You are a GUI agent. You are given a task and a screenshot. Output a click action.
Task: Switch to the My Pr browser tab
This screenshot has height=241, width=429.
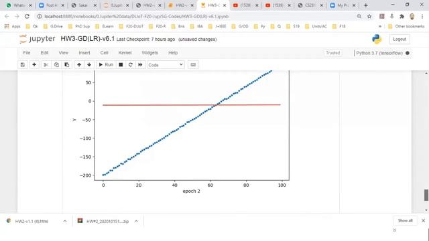click(343, 5)
